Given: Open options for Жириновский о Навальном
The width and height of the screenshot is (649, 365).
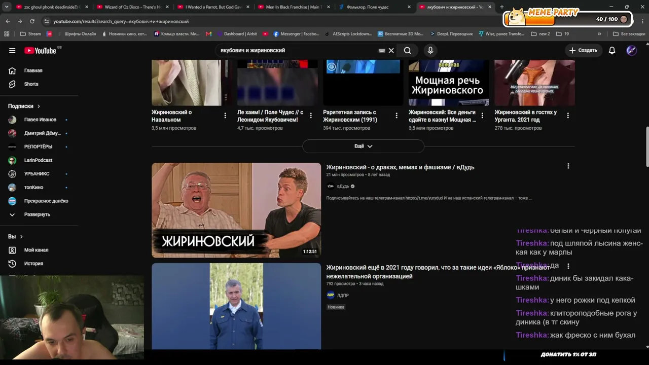Looking at the screenshot, I should click(225, 116).
